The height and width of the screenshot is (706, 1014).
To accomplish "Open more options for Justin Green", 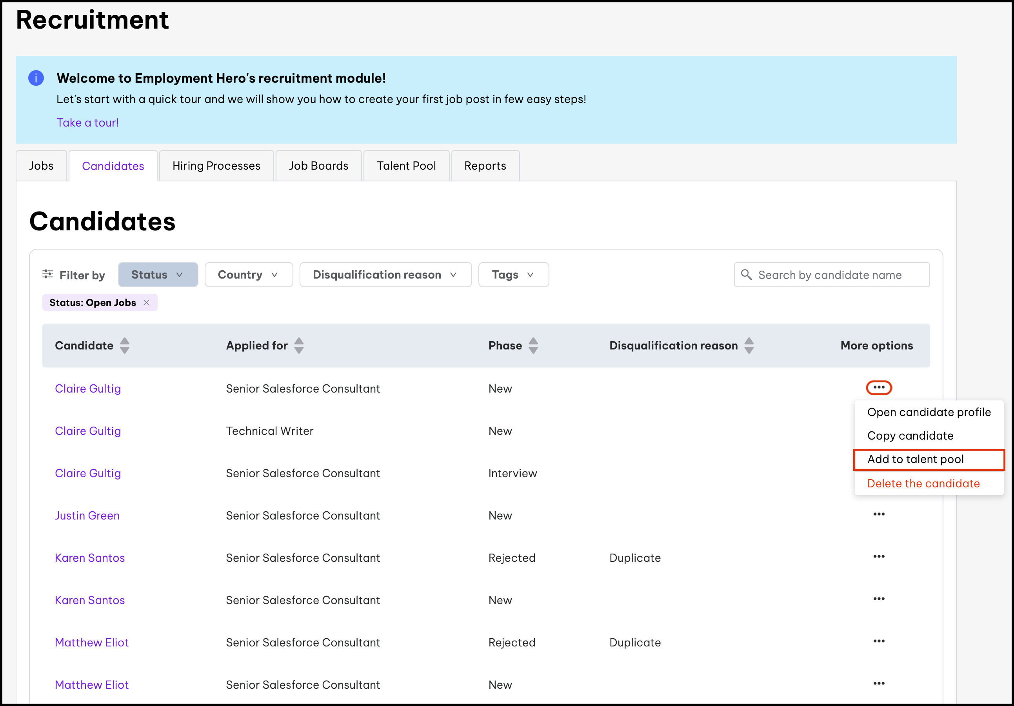I will tap(878, 514).
